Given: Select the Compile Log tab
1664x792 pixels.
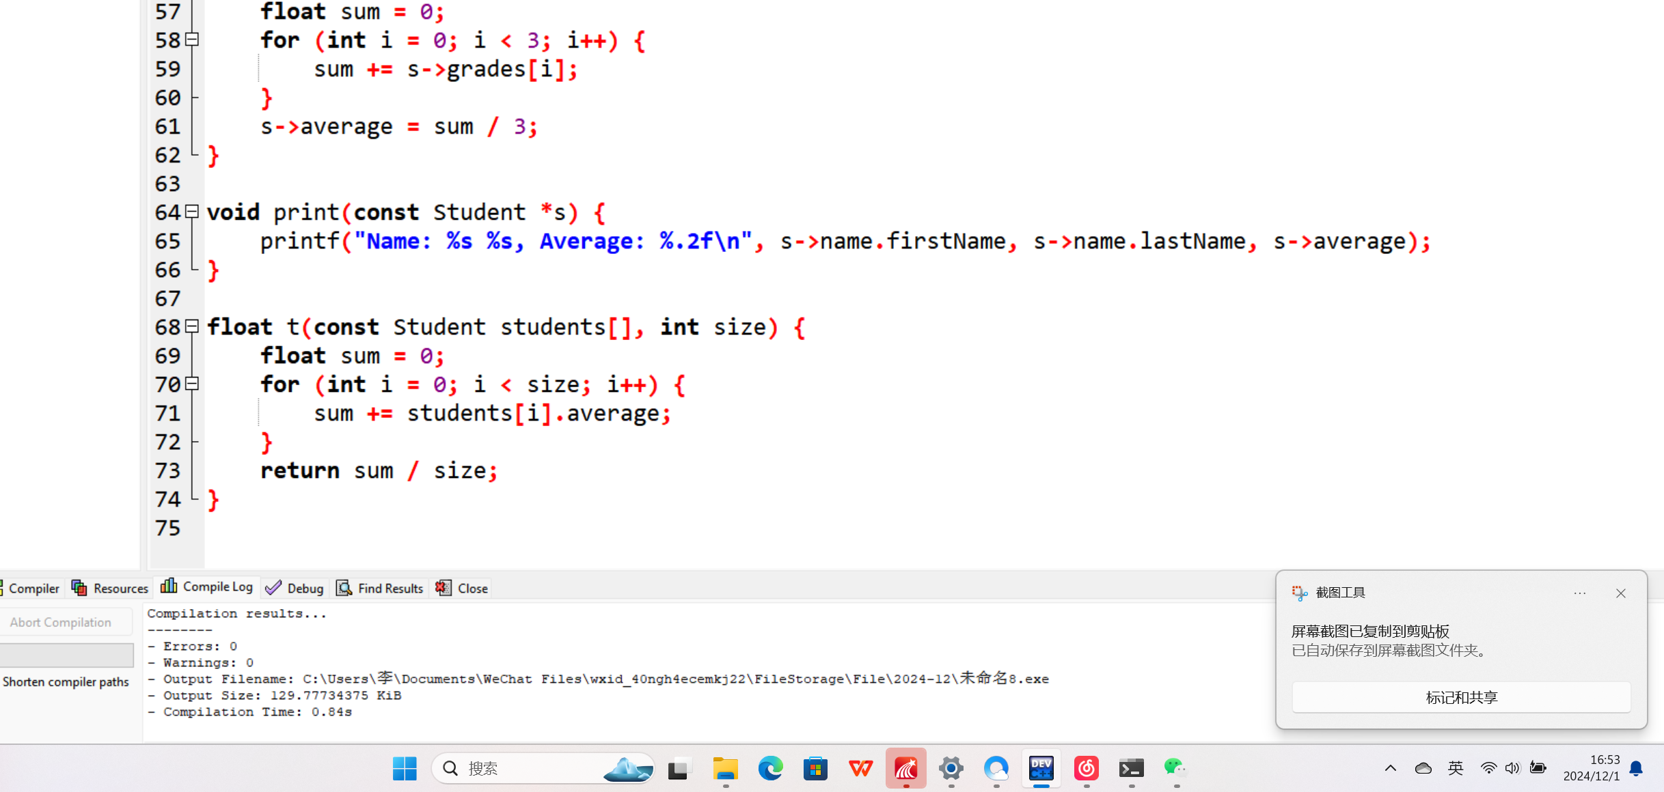Looking at the screenshot, I should 208,586.
